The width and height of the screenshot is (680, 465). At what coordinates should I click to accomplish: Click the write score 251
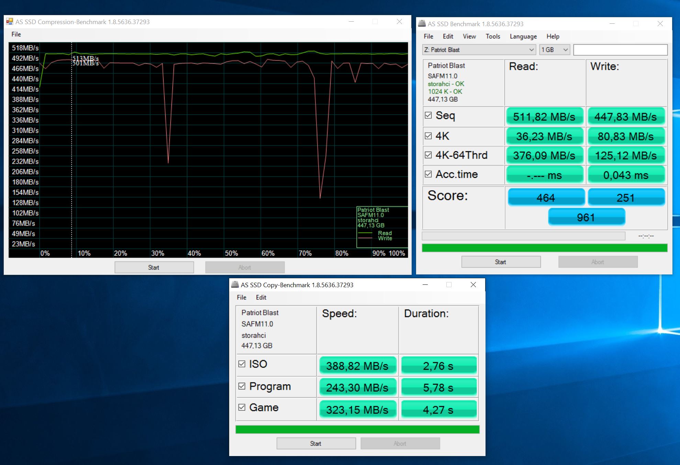coord(626,197)
